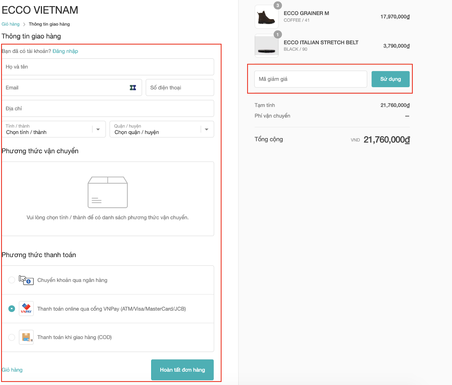Viewport: 452px width, 385px height.
Task: Click the ECCO ITALIAN STRETCH BELT product name
Action: (321, 42)
